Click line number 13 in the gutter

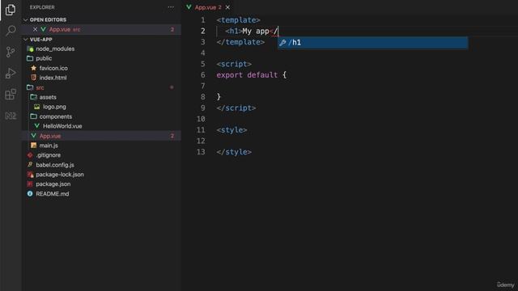[201, 152]
